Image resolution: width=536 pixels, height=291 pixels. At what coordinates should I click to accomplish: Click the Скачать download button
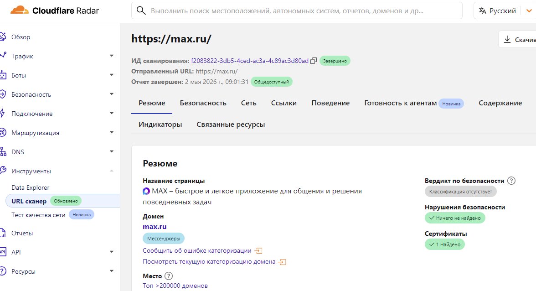[x=517, y=39]
